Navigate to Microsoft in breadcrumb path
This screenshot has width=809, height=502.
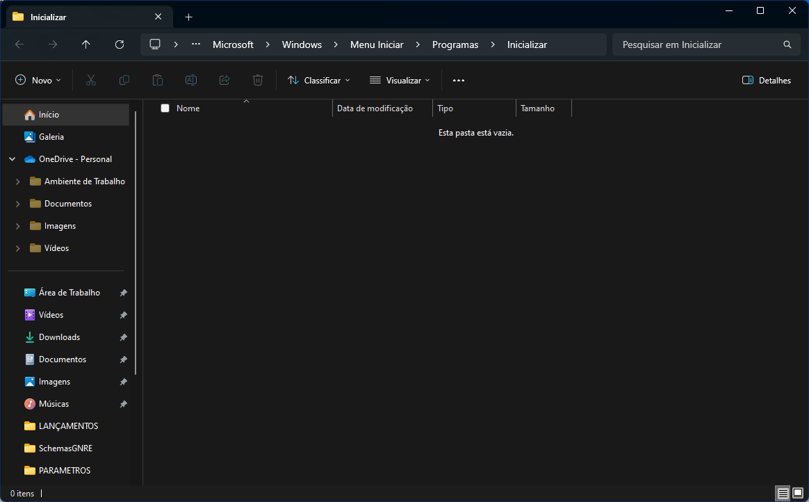(x=234, y=44)
